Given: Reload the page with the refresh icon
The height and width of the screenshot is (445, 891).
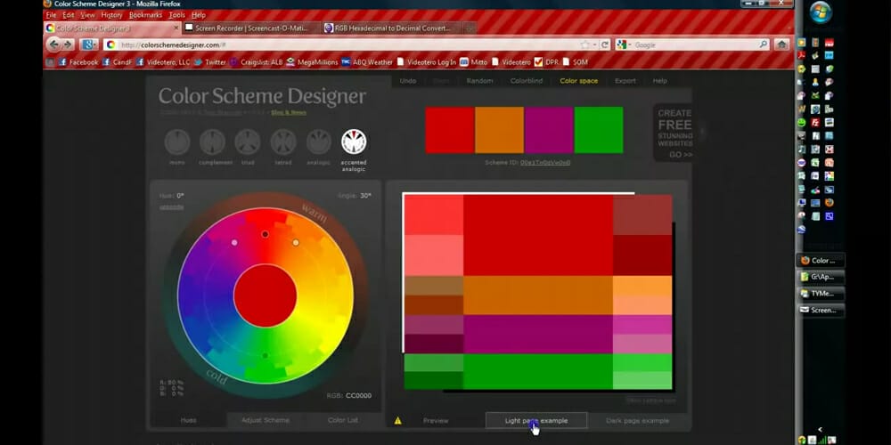Looking at the screenshot, I should coord(605,44).
